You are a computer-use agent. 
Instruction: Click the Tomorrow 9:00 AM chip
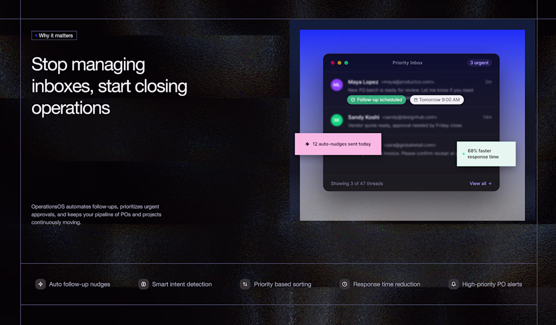tap(437, 100)
